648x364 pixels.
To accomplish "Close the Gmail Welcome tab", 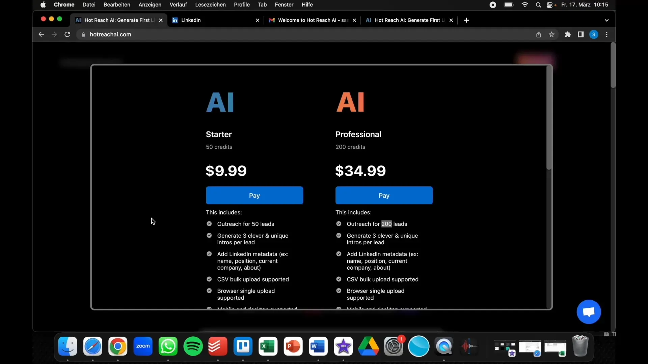I will [354, 20].
